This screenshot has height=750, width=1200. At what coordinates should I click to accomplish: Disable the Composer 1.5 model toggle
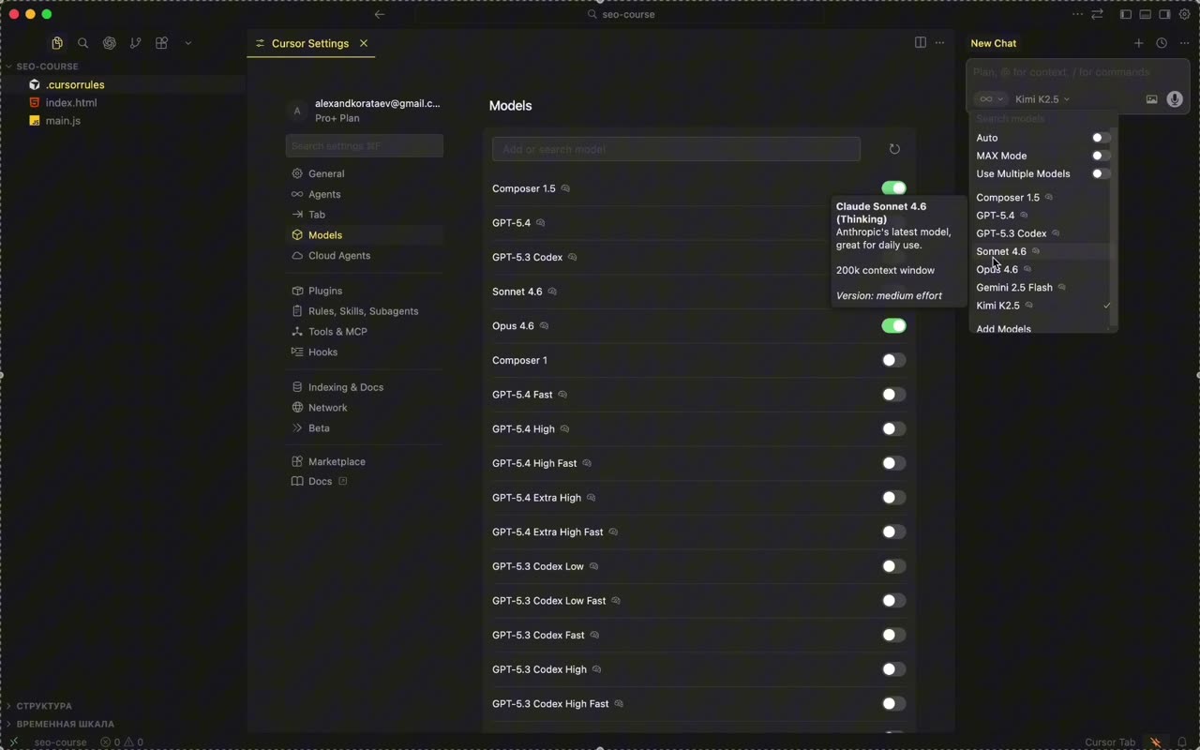pos(893,188)
